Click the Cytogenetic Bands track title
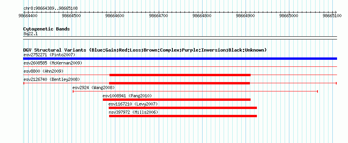Screen dimensions: 348x143 [x=47, y=29]
